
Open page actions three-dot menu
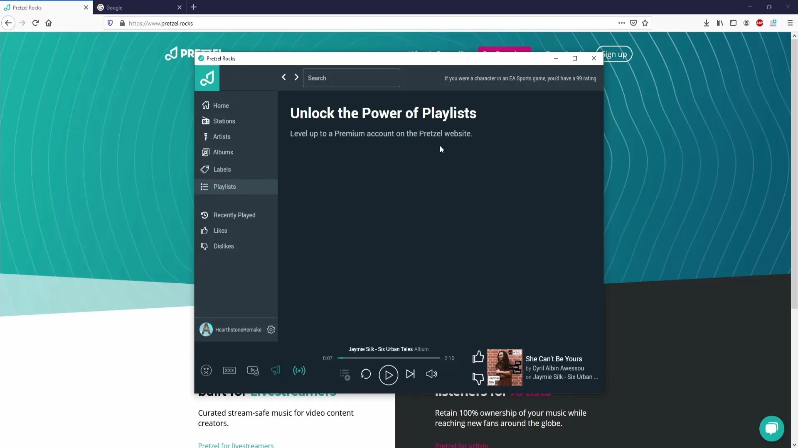pos(622,23)
